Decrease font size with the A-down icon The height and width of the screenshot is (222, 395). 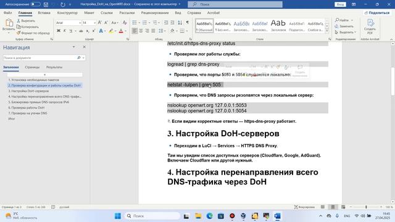[106, 23]
